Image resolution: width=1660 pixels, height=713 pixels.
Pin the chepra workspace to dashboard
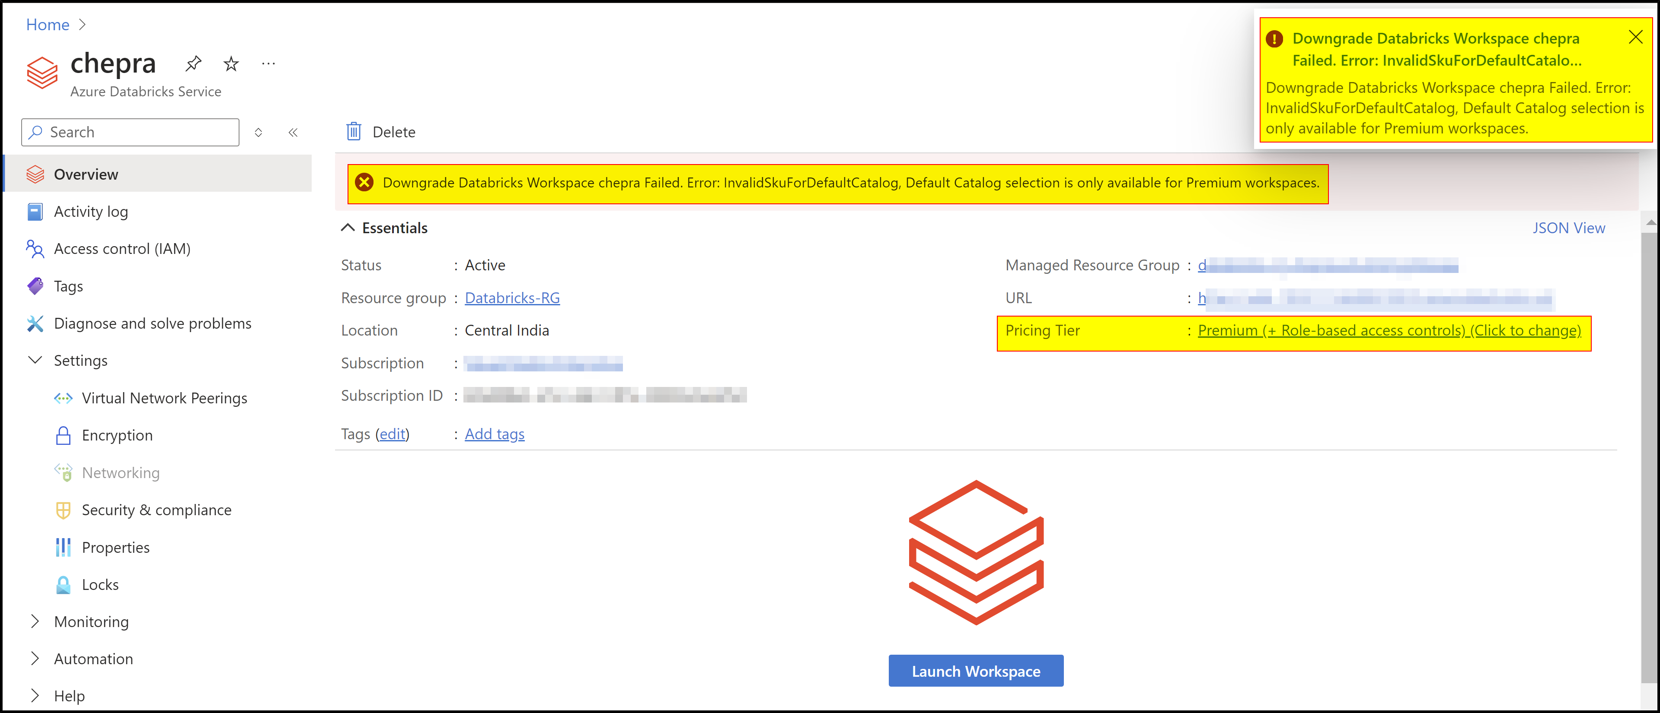point(193,63)
